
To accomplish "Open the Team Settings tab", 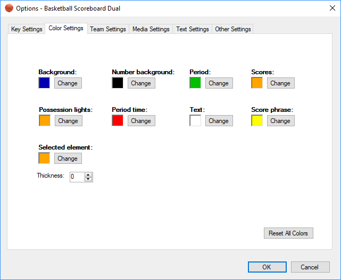I will pos(108,29).
